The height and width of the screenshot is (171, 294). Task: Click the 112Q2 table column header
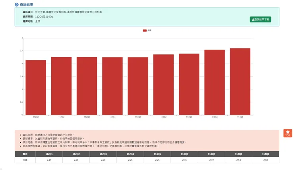click(x=76, y=154)
